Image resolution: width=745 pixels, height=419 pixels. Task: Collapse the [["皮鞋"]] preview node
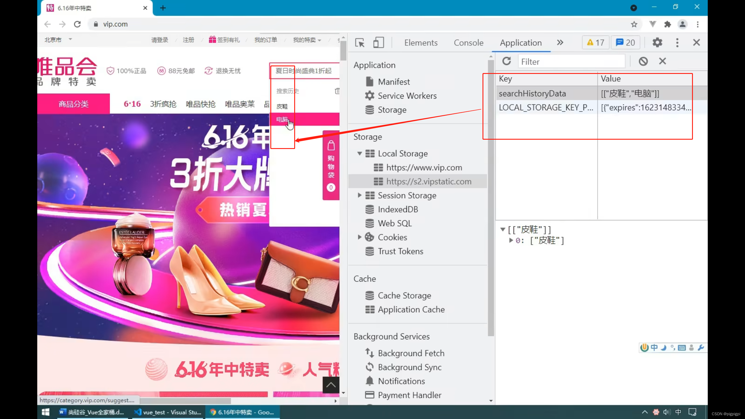pyautogui.click(x=503, y=229)
